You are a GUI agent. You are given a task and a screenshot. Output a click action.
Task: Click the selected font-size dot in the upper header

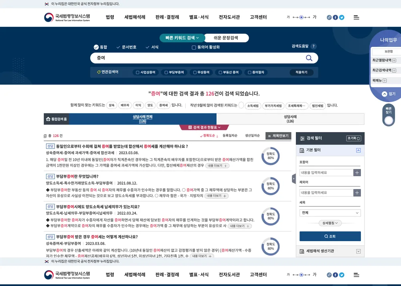[302, 17]
